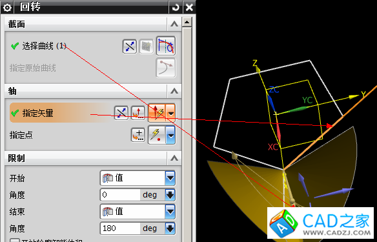Image resolution: width=377 pixels, height=242 pixels.
Task: Click the inferred vector icon
Action: coord(157,113)
